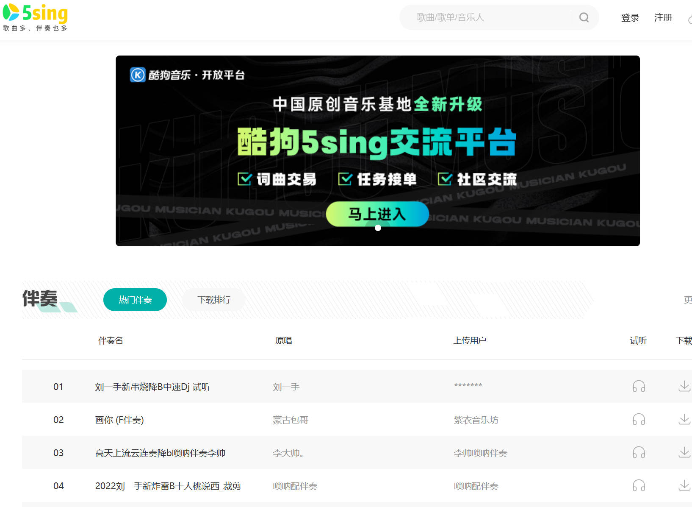Preview track 01 with headphone icon

pos(639,386)
